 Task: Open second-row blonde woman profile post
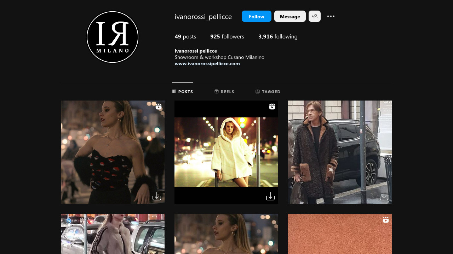pos(226,234)
